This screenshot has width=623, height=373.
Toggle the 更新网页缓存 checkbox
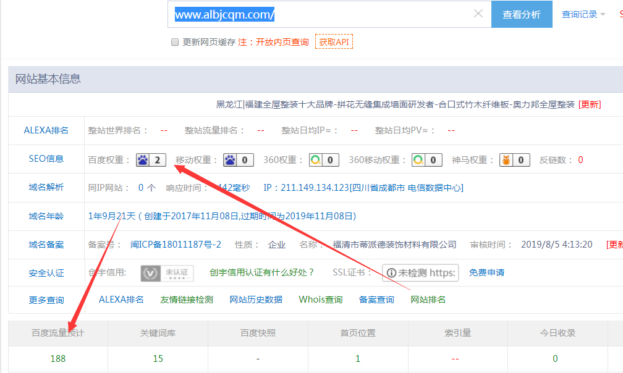[x=175, y=42]
